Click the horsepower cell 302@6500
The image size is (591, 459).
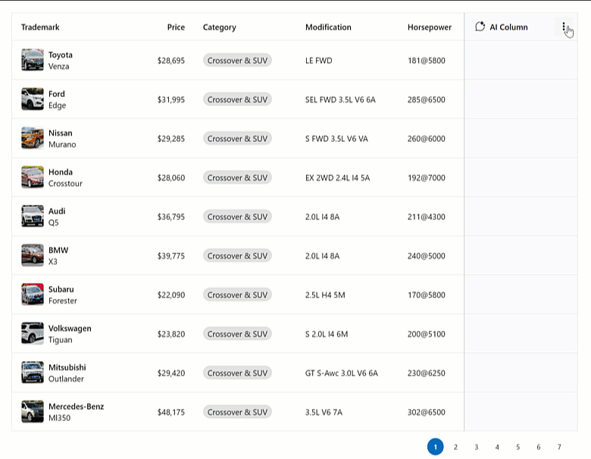tap(427, 412)
